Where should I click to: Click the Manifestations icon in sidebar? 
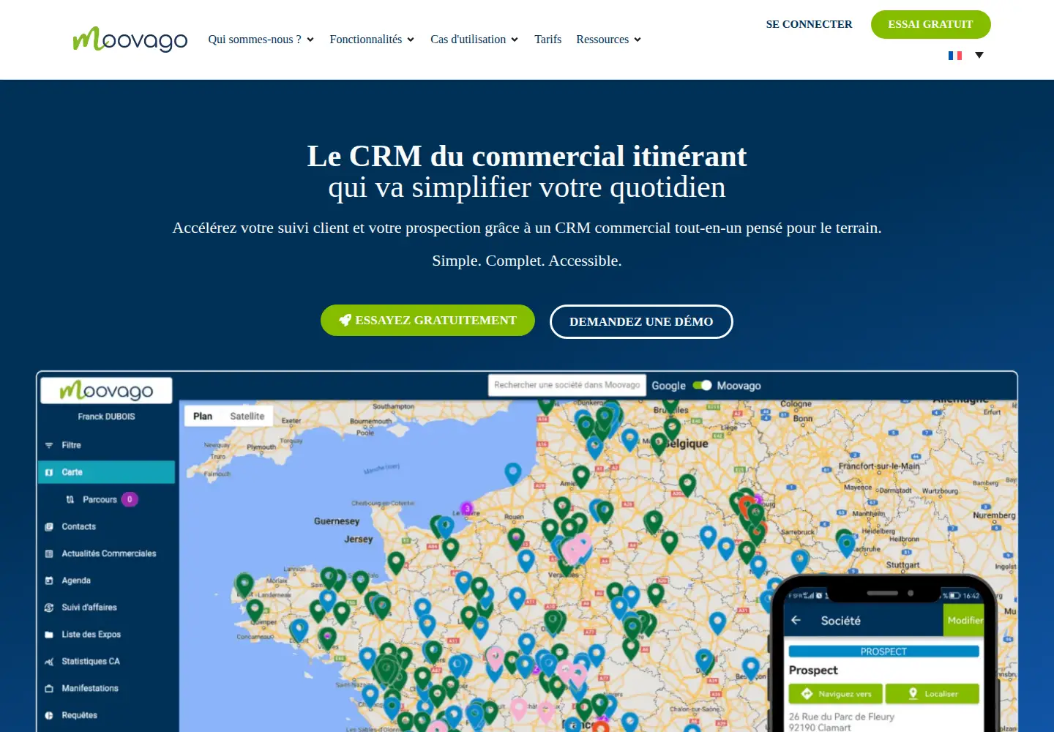(x=49, y=689)
